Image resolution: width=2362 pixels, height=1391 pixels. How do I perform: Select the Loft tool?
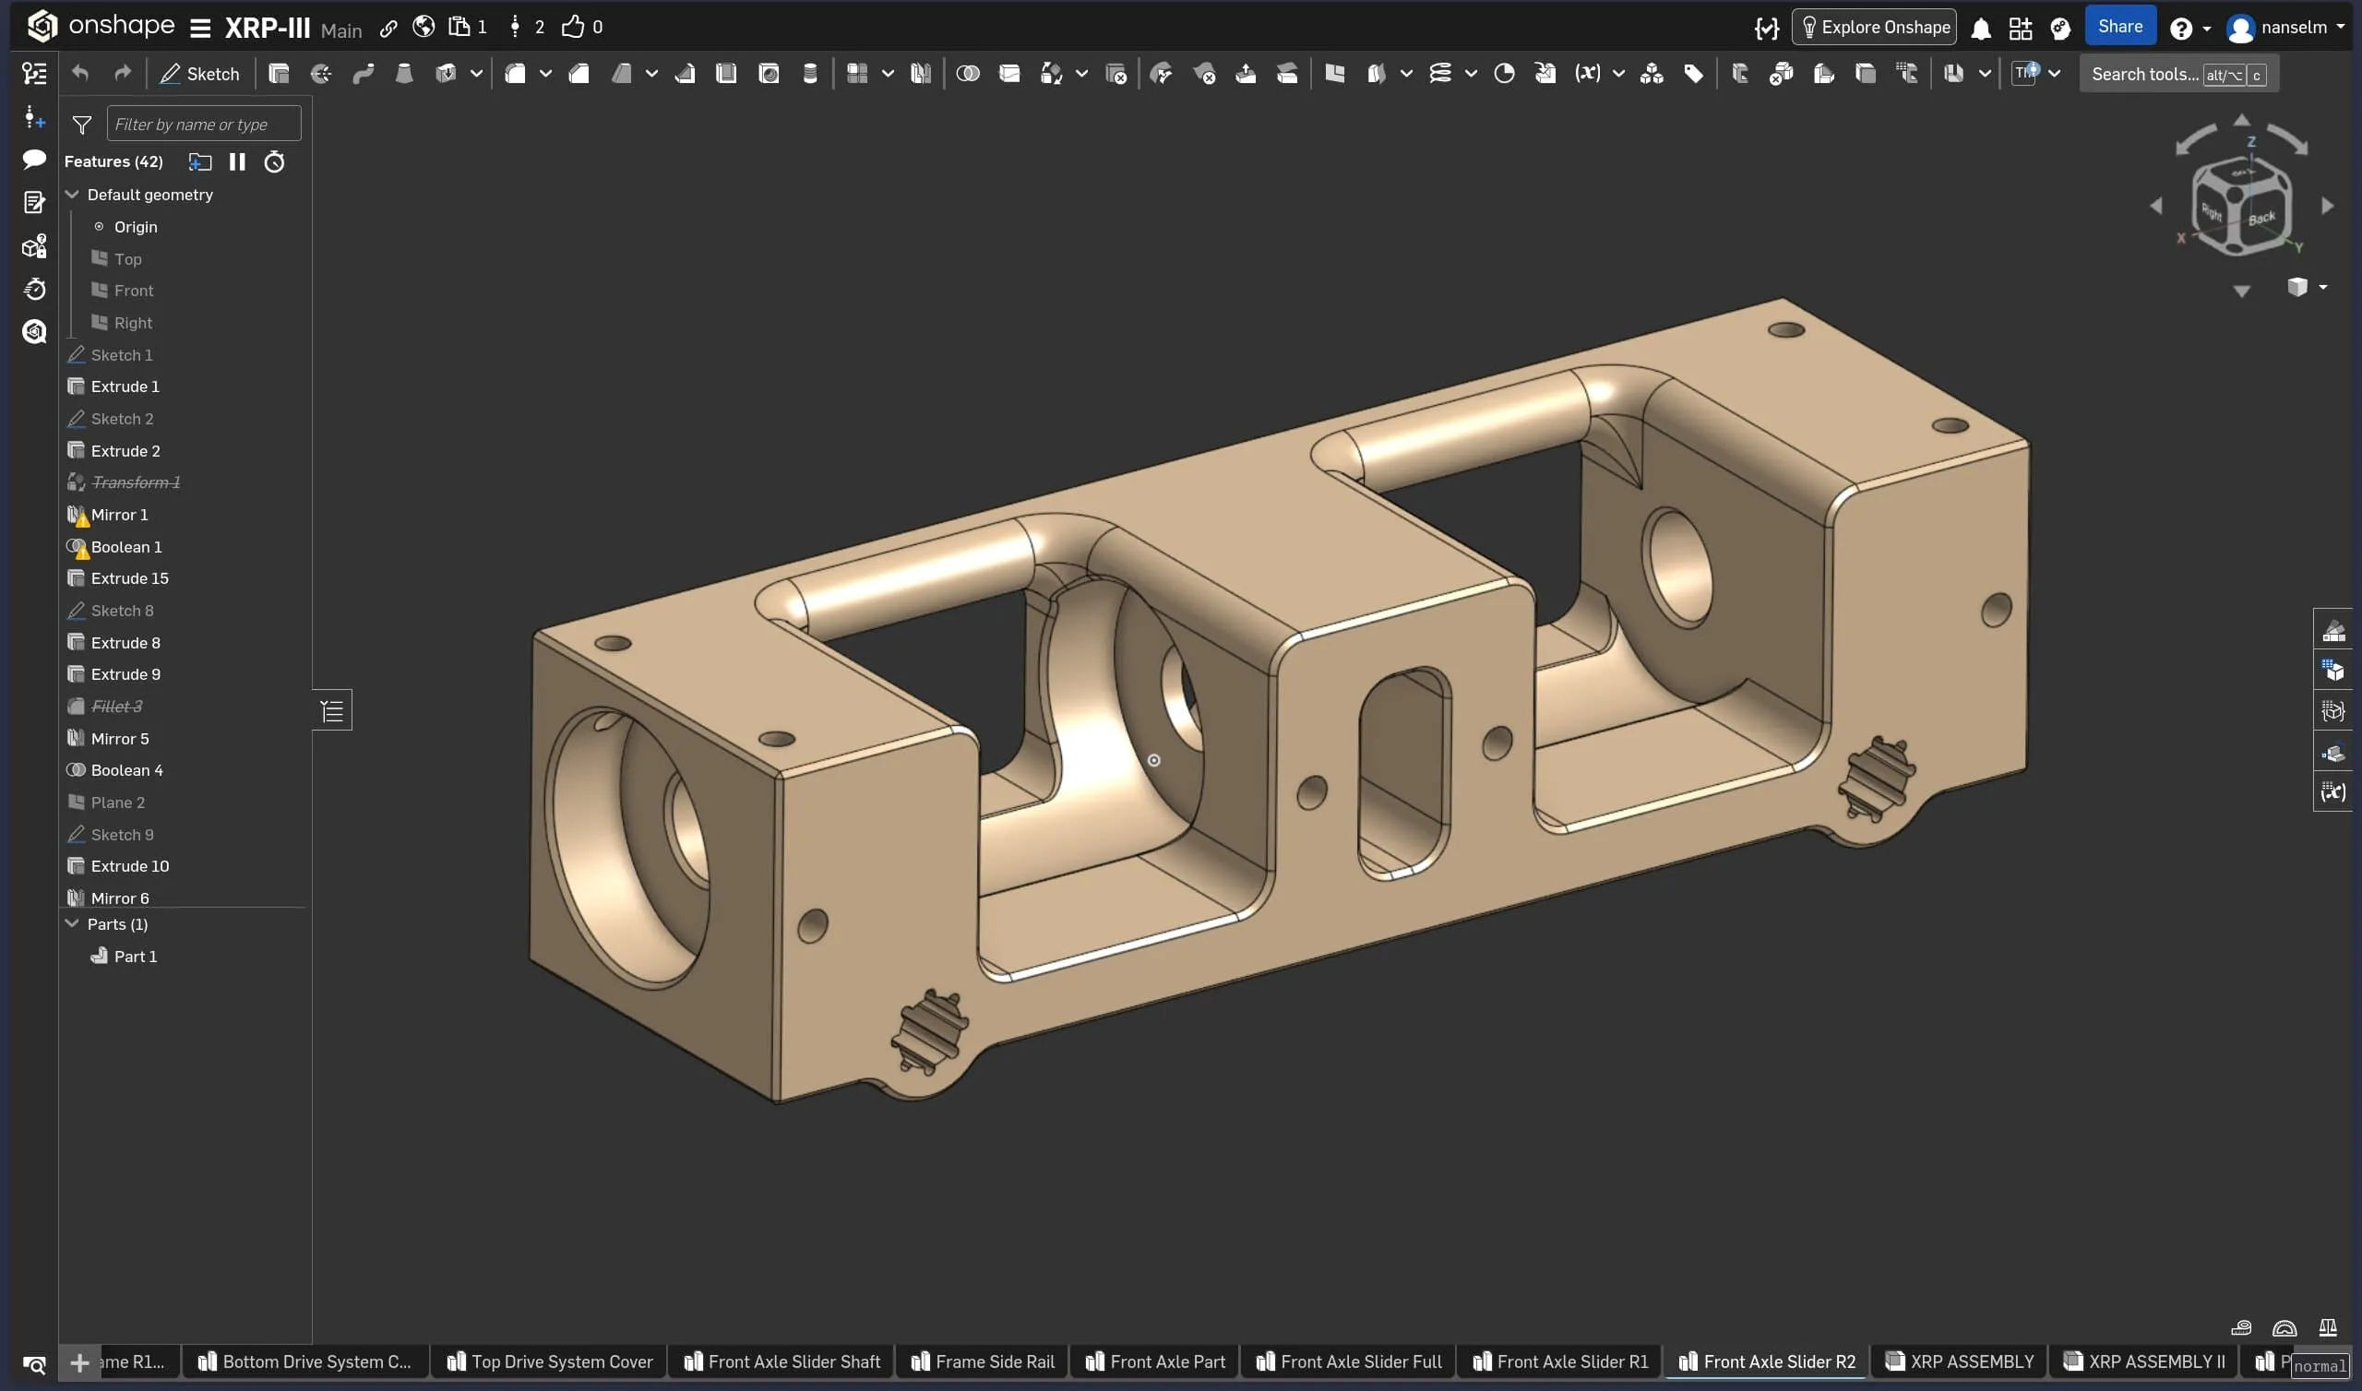pos(404,74)
